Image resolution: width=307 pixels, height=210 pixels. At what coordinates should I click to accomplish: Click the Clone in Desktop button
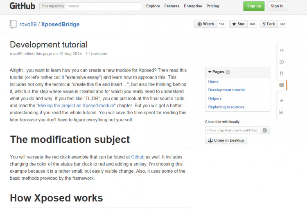[x=226, y=140]
